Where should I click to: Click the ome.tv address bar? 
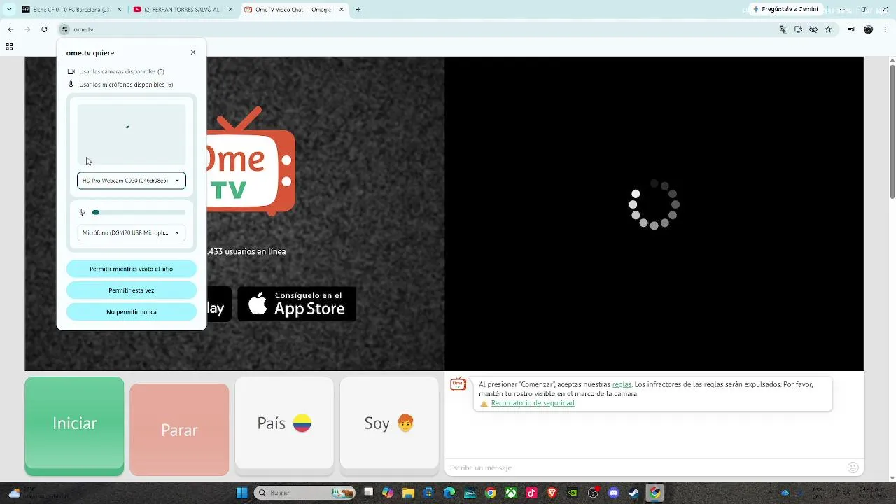[x=420, y=29]
